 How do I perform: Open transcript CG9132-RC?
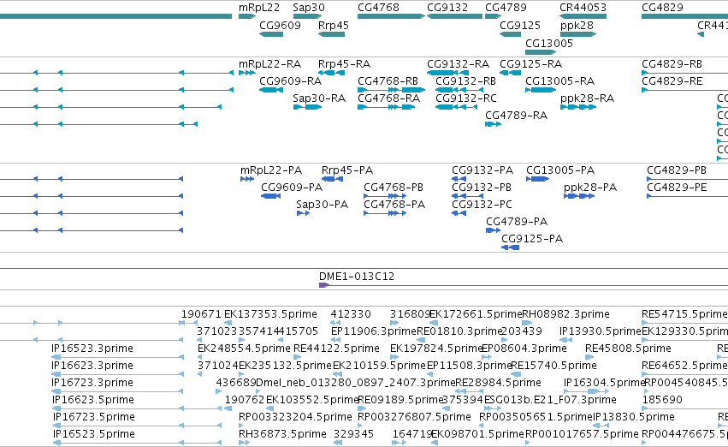pos(465,98)
